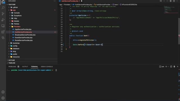The image size is (180, 101).
Task: Open AppServiceProvider.php file
Action: point(23,29)
